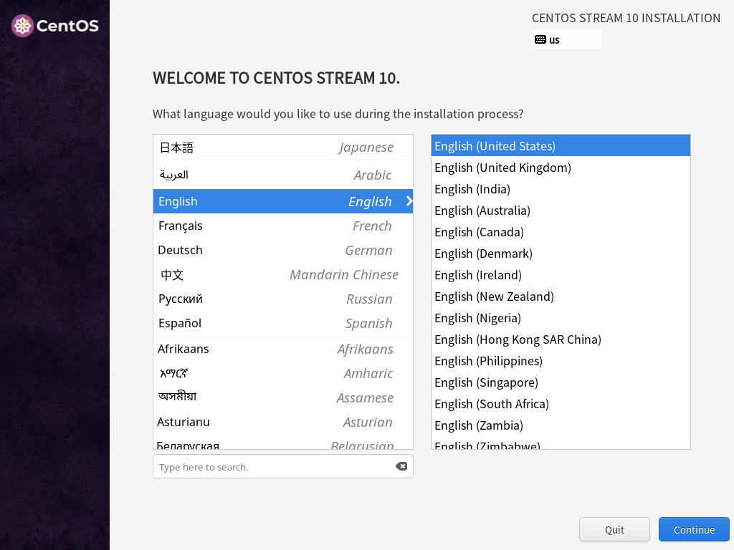The image size is (734, 550).
Task: Choose English (Zambia) locale
Action: pos(561,425)
